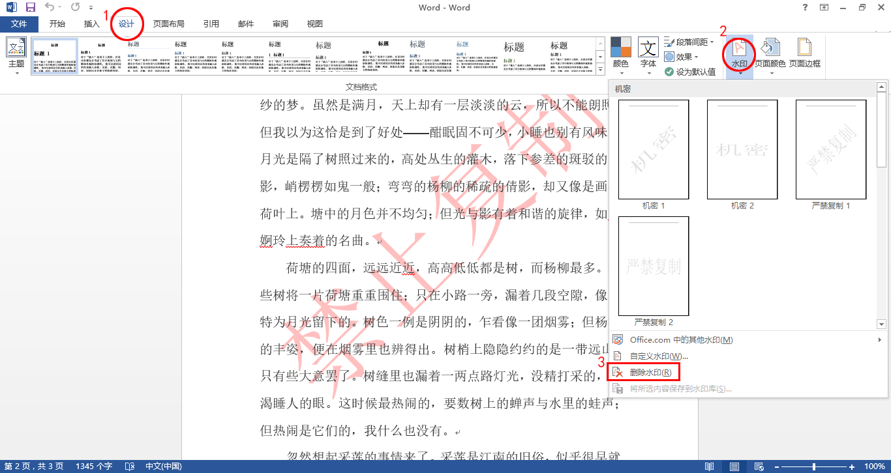Open the Customize Quick Access Toolbar arrow
The image size is (891, 473).
[x=91, y=8]
